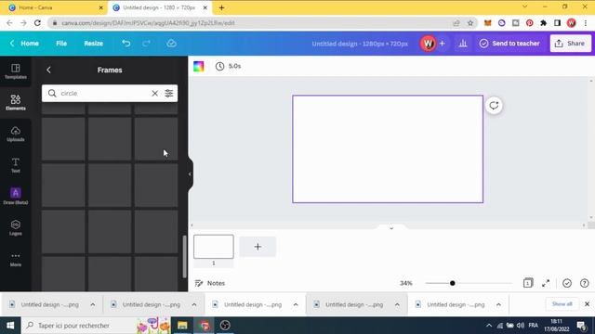Expand third download item options chevron

point(296,304)
